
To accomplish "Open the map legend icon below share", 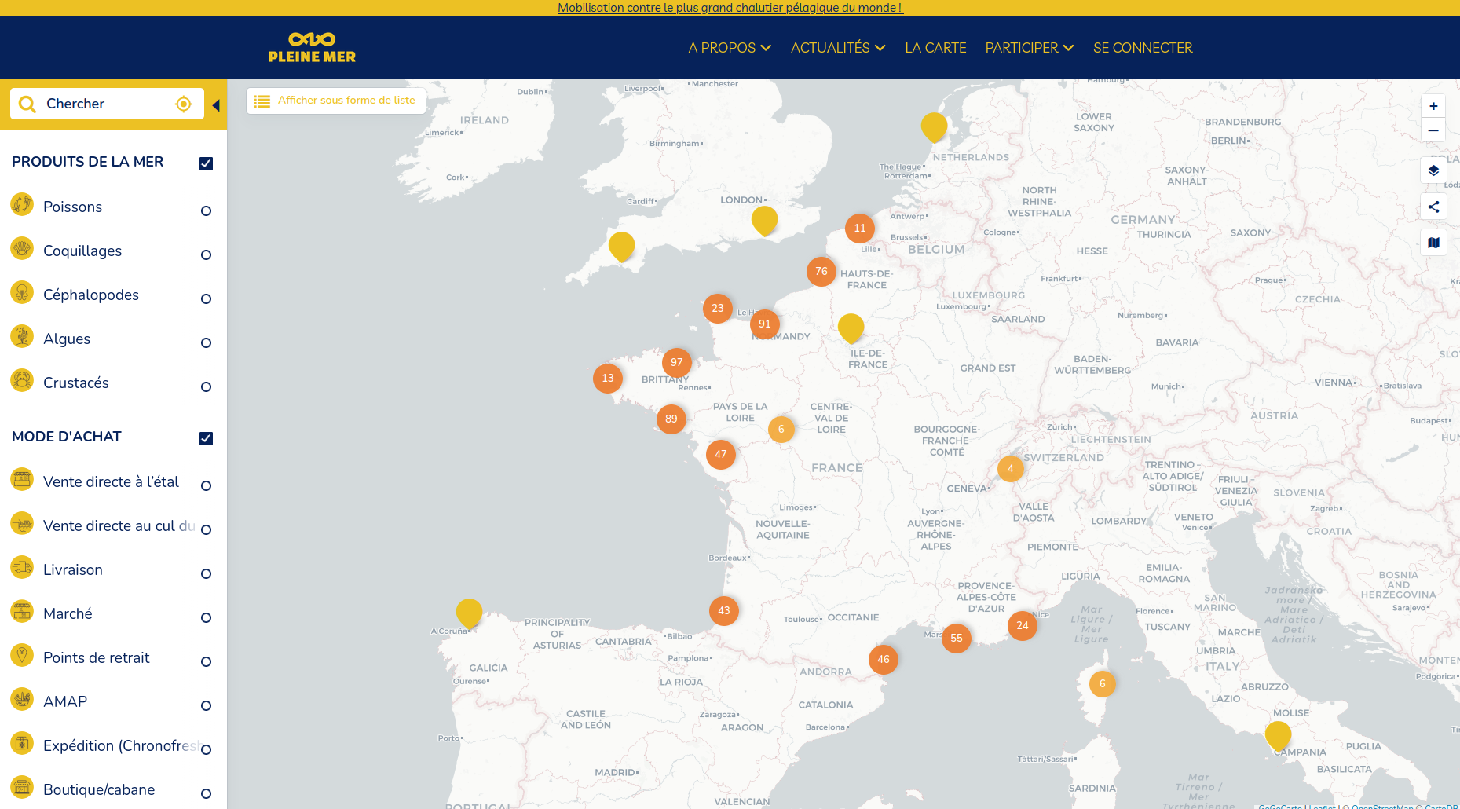I will pos(1433,243).
